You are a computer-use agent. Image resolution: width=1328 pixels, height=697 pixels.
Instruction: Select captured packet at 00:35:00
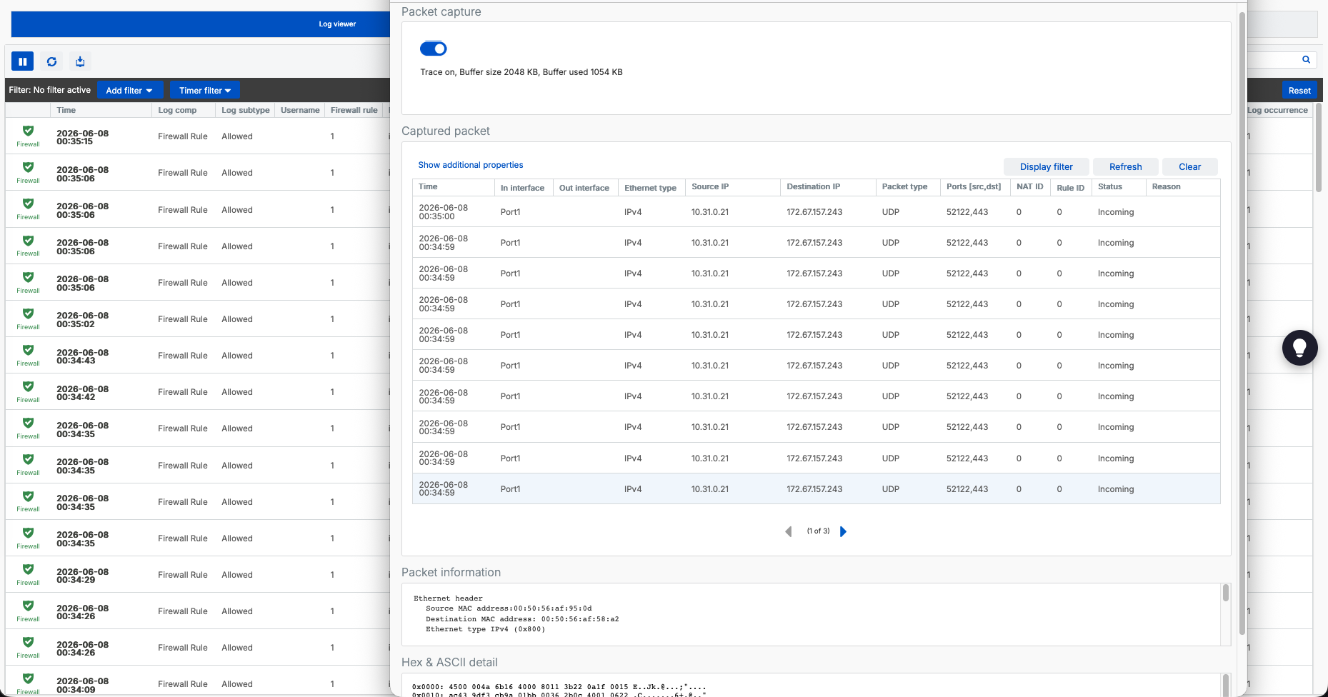(816, 212)
